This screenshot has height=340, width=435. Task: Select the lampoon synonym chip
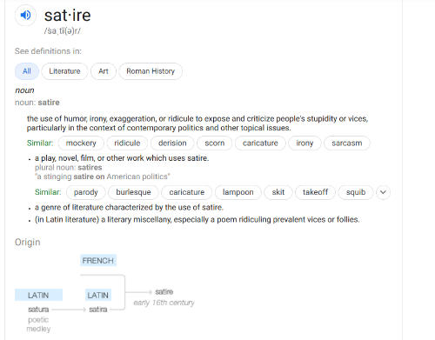pos(238,192)
